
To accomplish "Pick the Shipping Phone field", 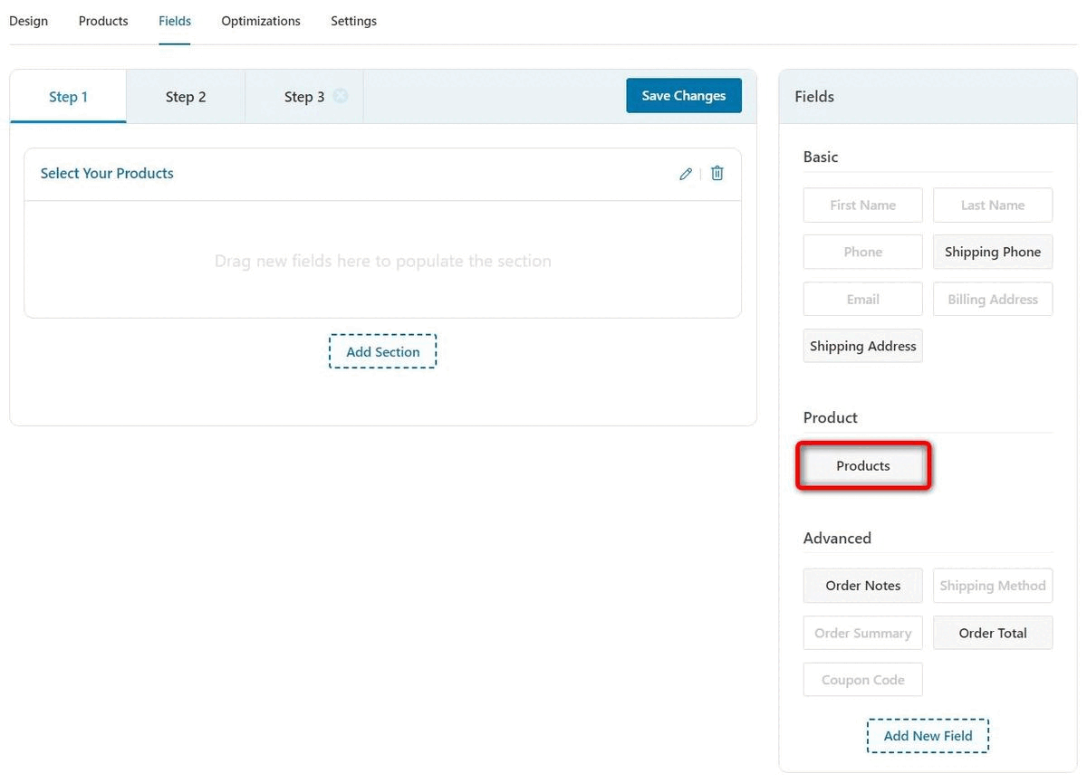I will pyautogui.click(x=993, y=253).
